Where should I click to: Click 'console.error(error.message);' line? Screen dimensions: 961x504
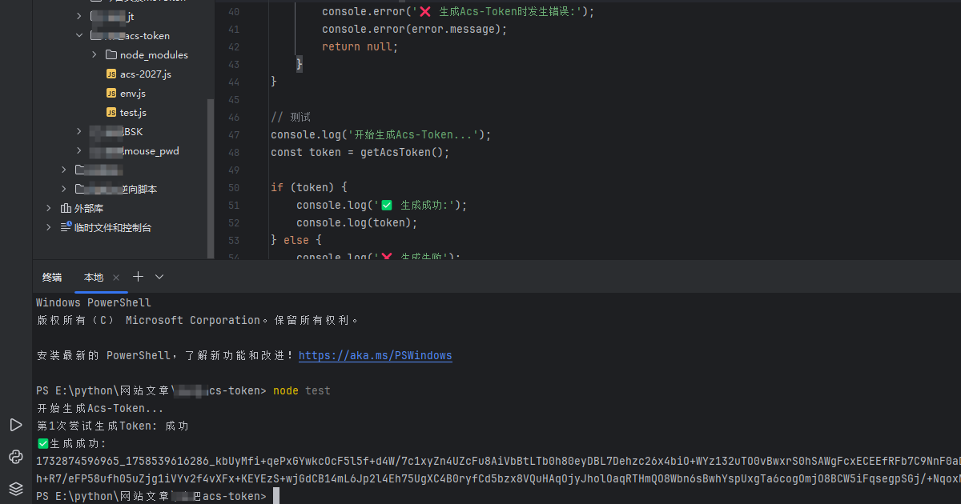[x=415, y=29]
